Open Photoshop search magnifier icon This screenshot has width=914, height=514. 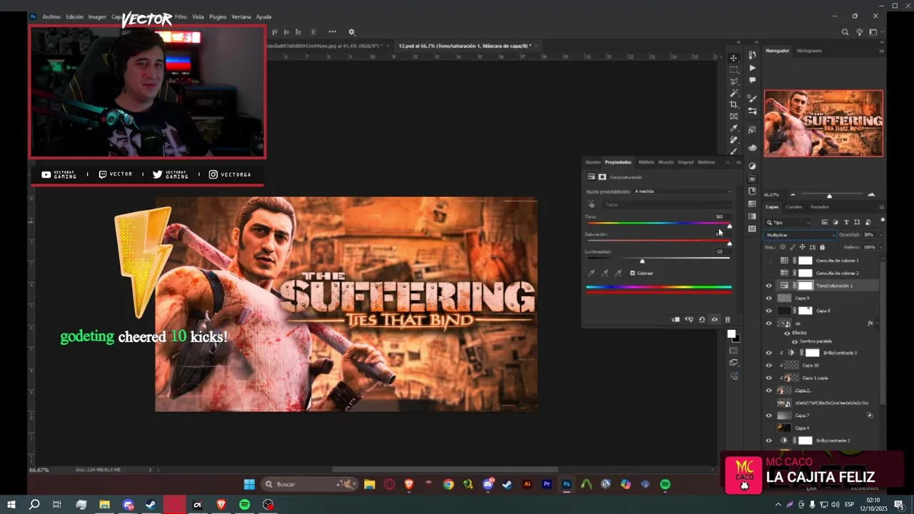tap(845, 32)
